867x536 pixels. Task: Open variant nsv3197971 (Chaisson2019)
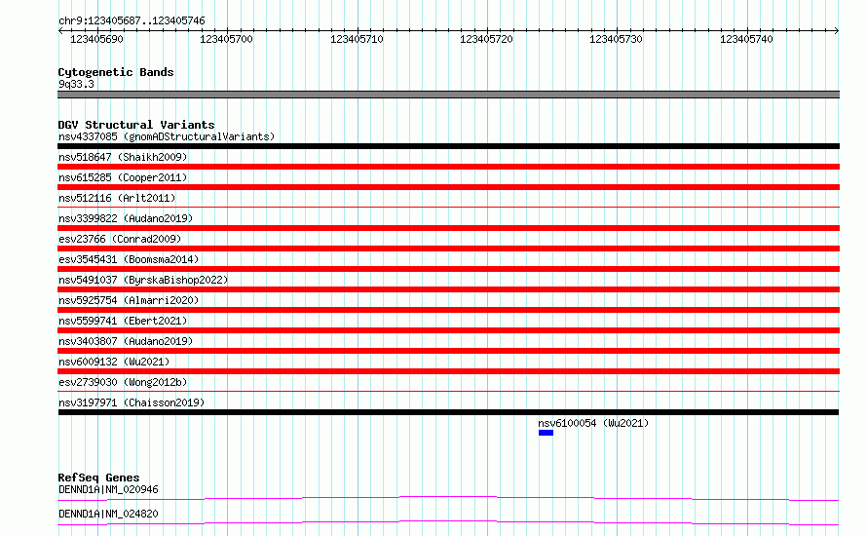132,402
